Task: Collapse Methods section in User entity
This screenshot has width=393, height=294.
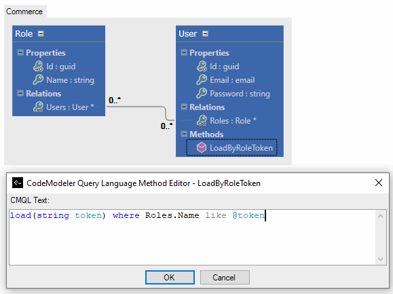Action: pyautogui.click(x=184, y=134)
